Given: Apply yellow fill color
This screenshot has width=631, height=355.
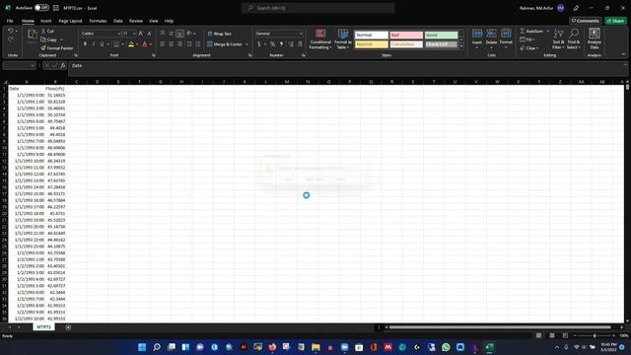Looking at the screenshot, I should (131, 43).
